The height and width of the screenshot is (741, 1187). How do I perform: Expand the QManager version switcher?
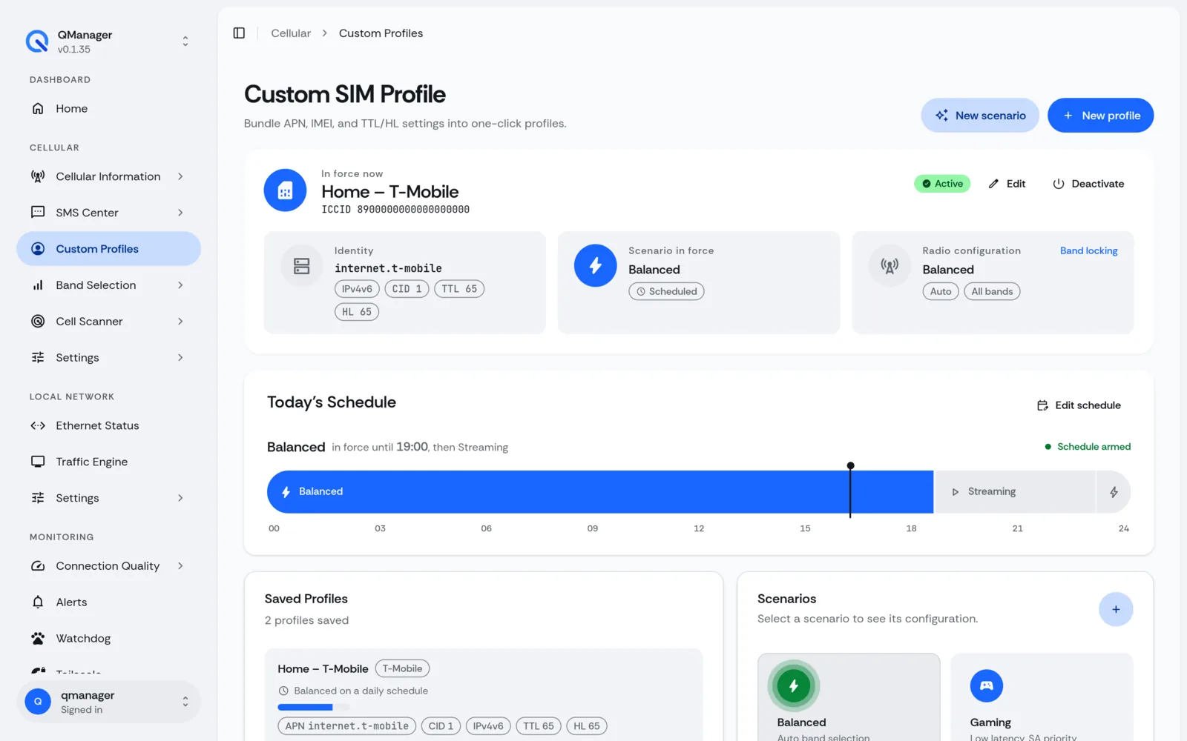(x=185, y=41)
